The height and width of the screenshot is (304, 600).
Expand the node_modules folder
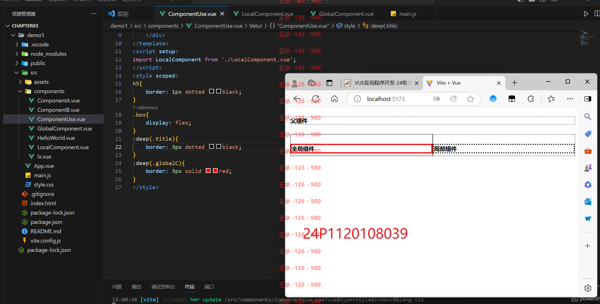[17, 54]
